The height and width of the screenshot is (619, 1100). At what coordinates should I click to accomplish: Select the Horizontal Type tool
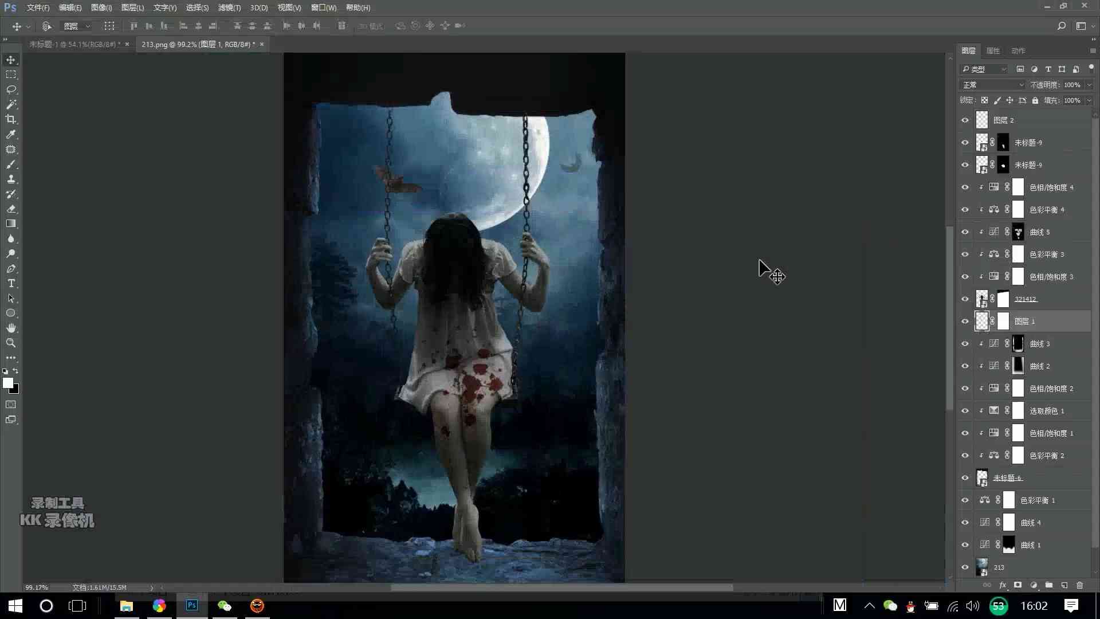click(11, 284)
